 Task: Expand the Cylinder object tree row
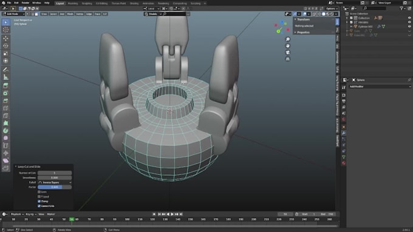[351, 27]
